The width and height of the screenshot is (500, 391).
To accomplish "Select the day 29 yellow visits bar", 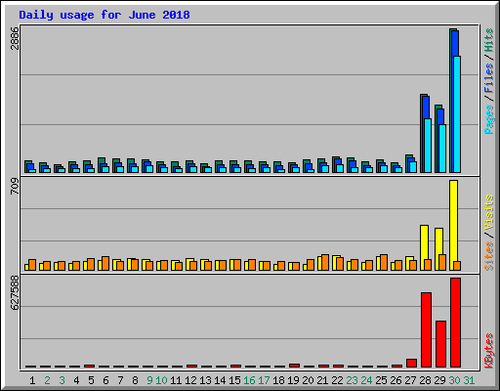I will [x=438, y=249].
